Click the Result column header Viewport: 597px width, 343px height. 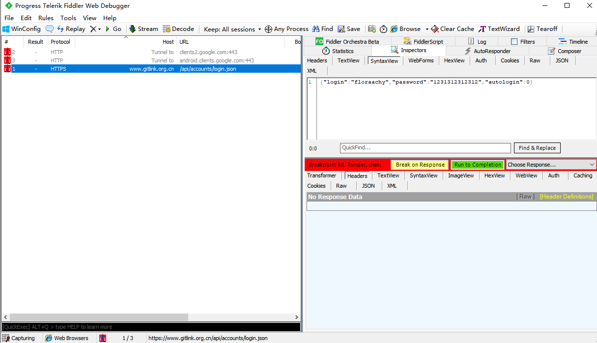click(35, 42)
